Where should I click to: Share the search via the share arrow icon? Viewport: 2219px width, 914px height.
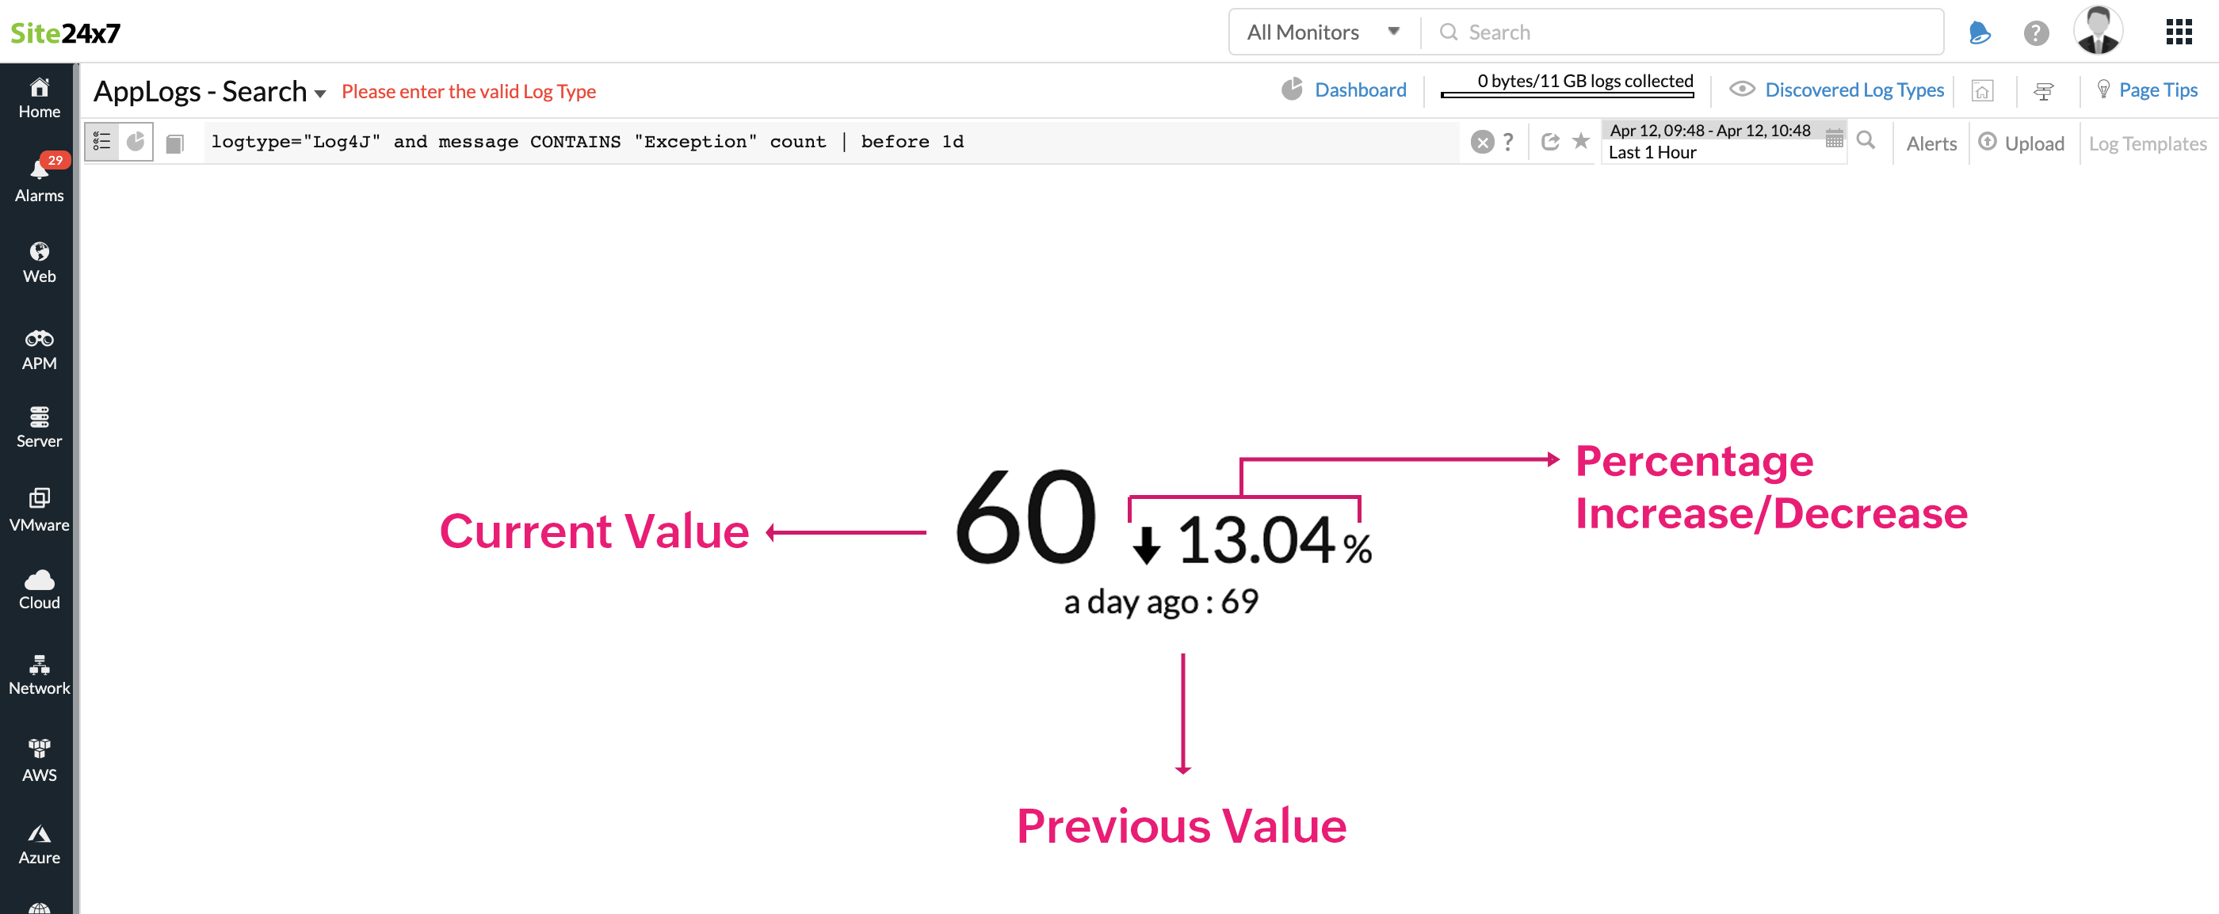(1551, 142)
